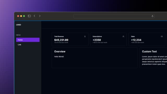Click the Total Revenue card title
Image resolution: width=167 pixels, height=94 pixels.
[59, 37]
